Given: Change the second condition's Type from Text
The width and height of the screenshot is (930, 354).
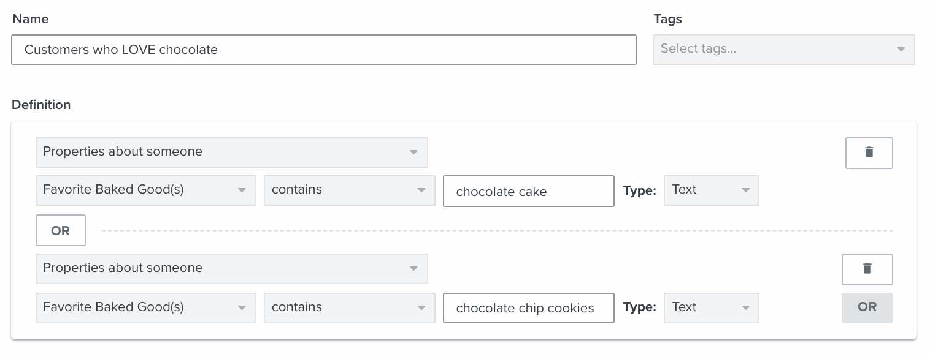Looking at the screenshot, I should (x=711, y=308).
